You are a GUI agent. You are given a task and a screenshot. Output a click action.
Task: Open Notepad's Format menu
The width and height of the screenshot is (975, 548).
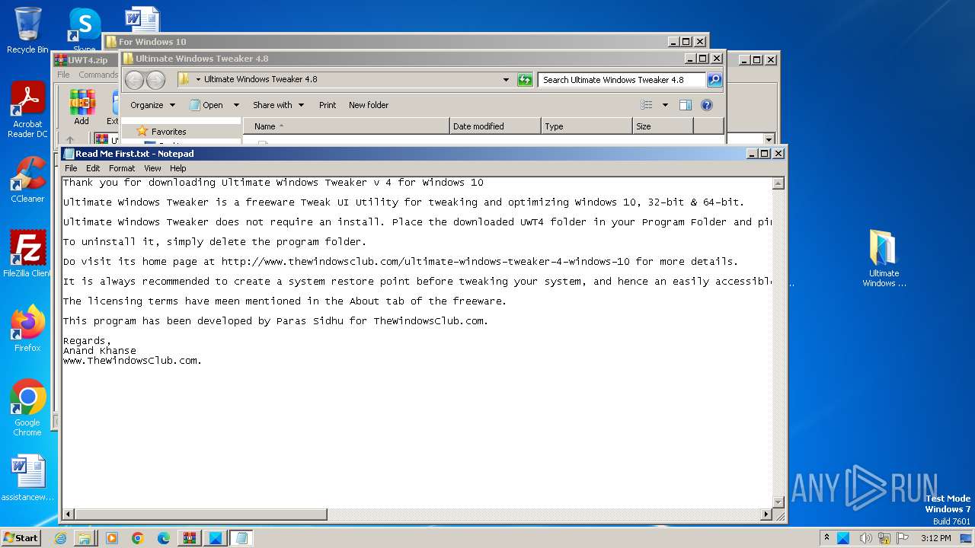[x=122, y=168]
